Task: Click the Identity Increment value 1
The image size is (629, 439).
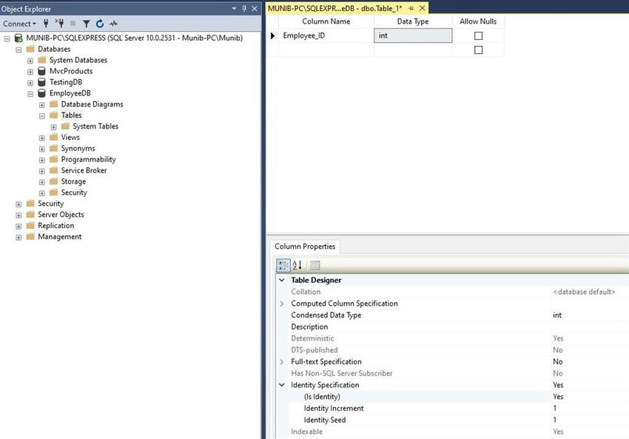Action: (555, 408)
